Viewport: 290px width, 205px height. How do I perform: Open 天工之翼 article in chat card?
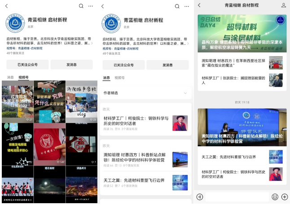pyautogui.click(x=242, y=157)
